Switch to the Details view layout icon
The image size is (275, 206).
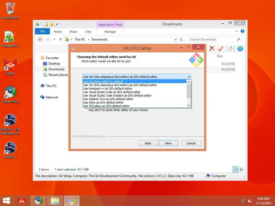235,170
